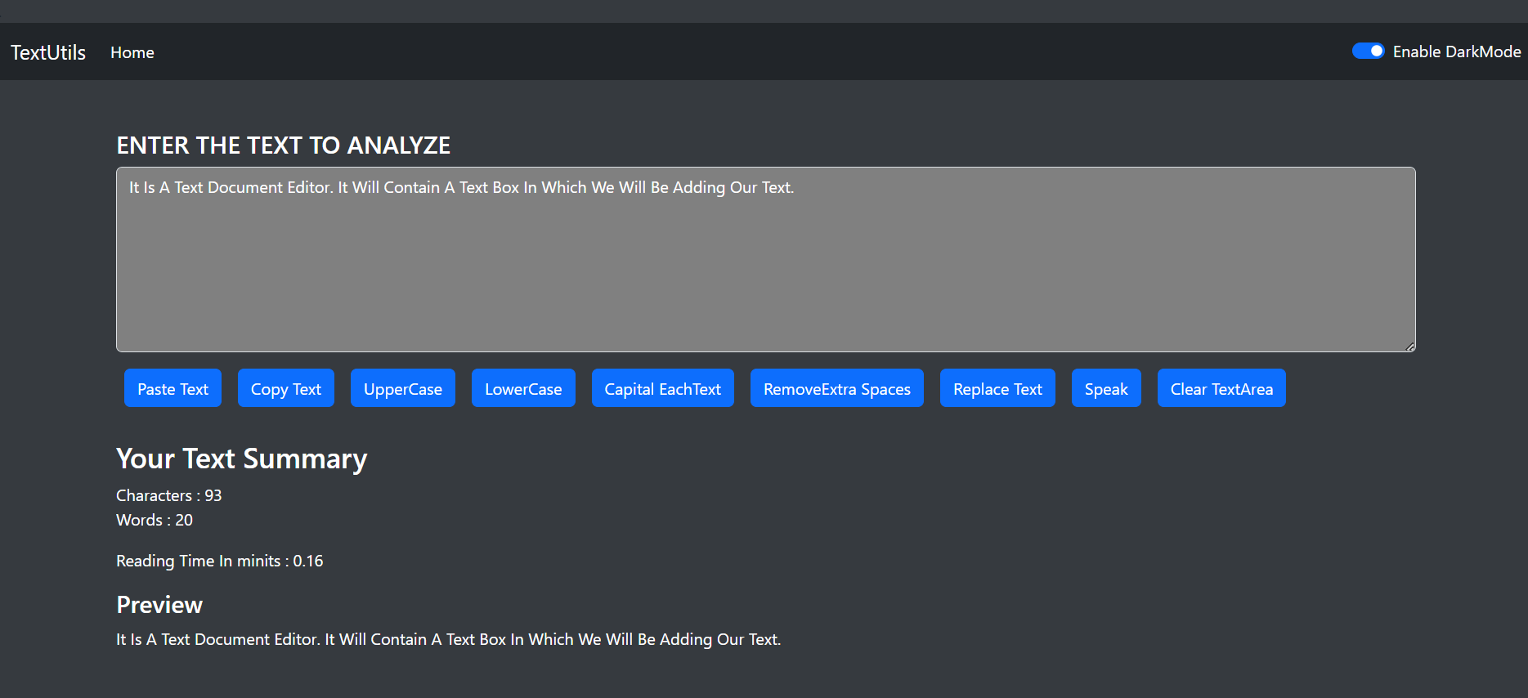Click the Copy Text button
Image resolution: width=1528 pixels, height=698 pixels.
(x=286, y=388)
